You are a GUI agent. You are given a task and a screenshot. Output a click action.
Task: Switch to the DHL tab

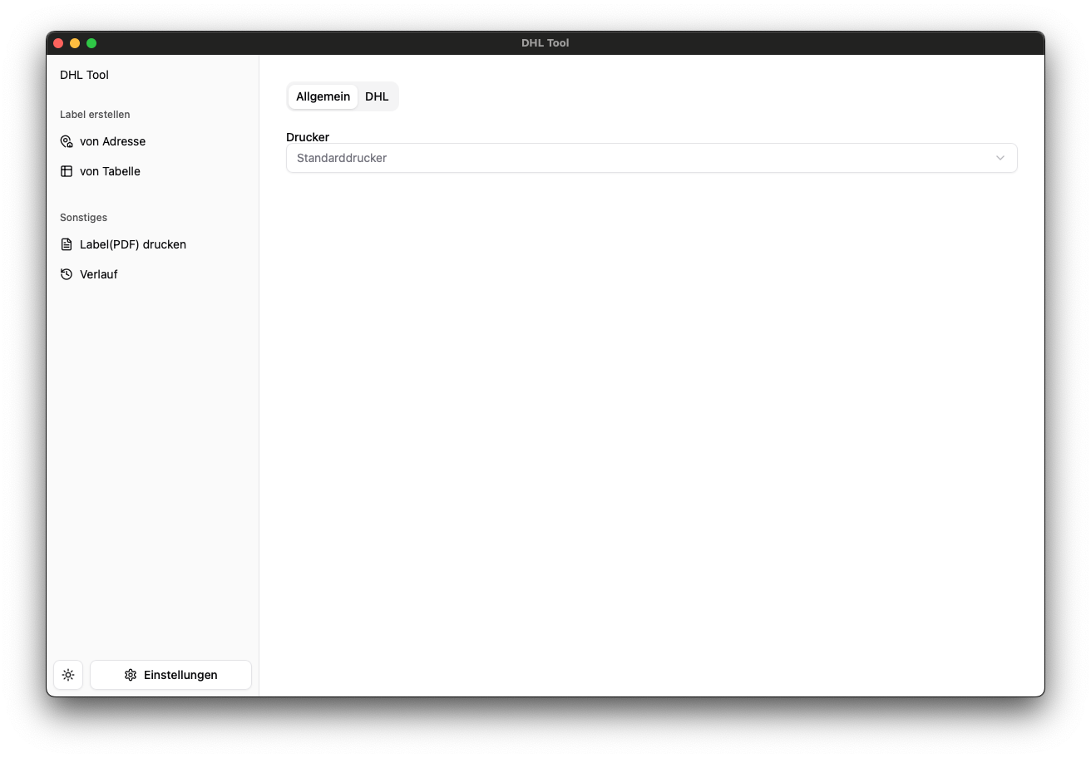click(377, 96)
